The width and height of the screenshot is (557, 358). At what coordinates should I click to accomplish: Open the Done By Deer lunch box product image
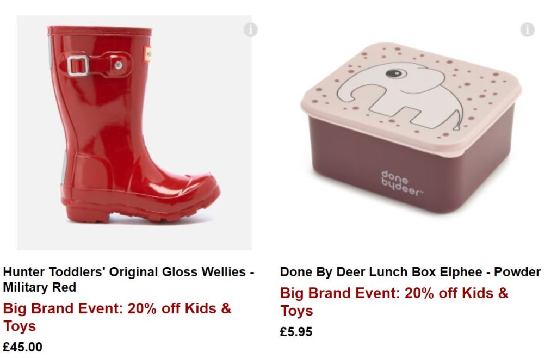(x=411, y=128)
